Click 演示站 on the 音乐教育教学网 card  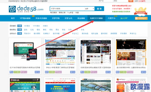pos(144,72)
